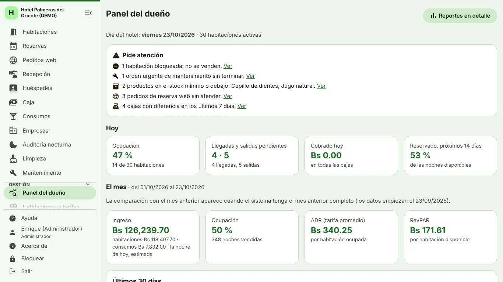Click the RevPAR value Bs 171.61

click(428, 230)
